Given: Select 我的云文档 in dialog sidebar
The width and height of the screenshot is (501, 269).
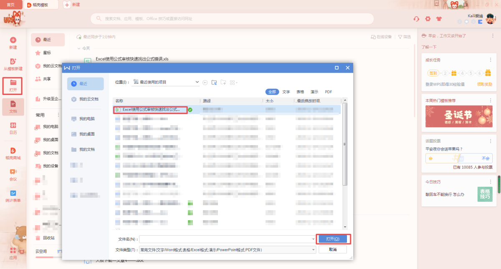Looking at the screenshot, I should [x=86, y=99].
